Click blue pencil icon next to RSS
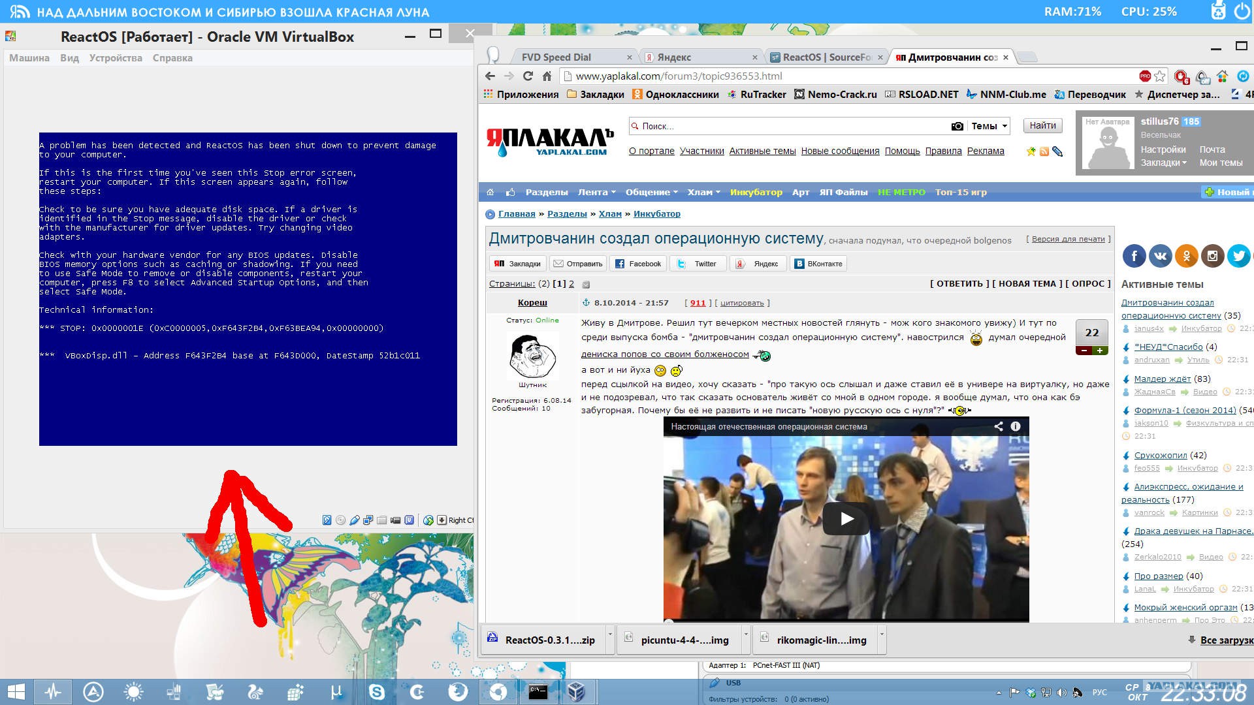1254x705 pixels. click(1057, 151)
